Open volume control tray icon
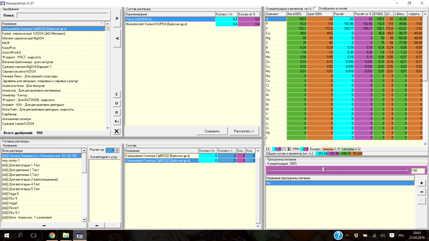This screenshot has height=241, width=429. click(383, 235)
